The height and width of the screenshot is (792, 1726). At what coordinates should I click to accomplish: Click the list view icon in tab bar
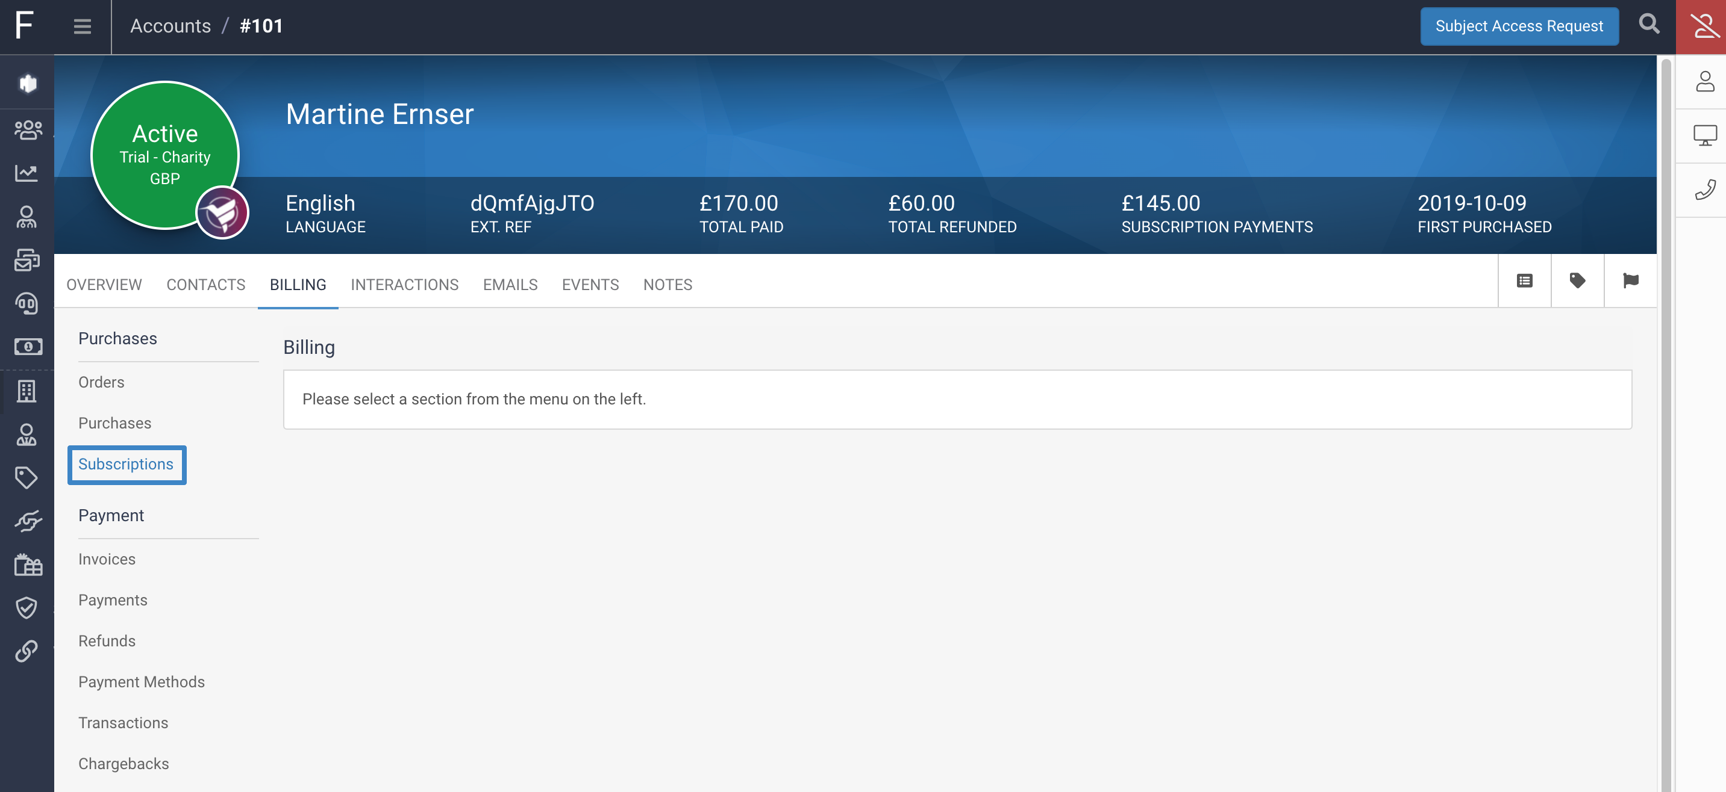click(x=1524, y=280)
